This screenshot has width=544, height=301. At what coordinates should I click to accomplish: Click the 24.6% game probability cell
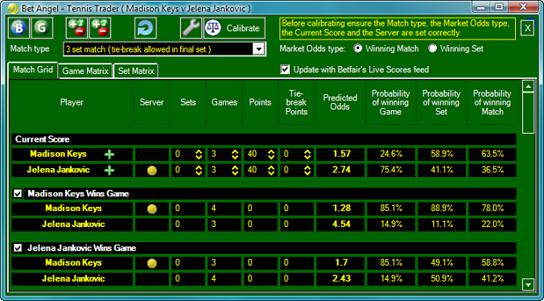click(390, 155)
